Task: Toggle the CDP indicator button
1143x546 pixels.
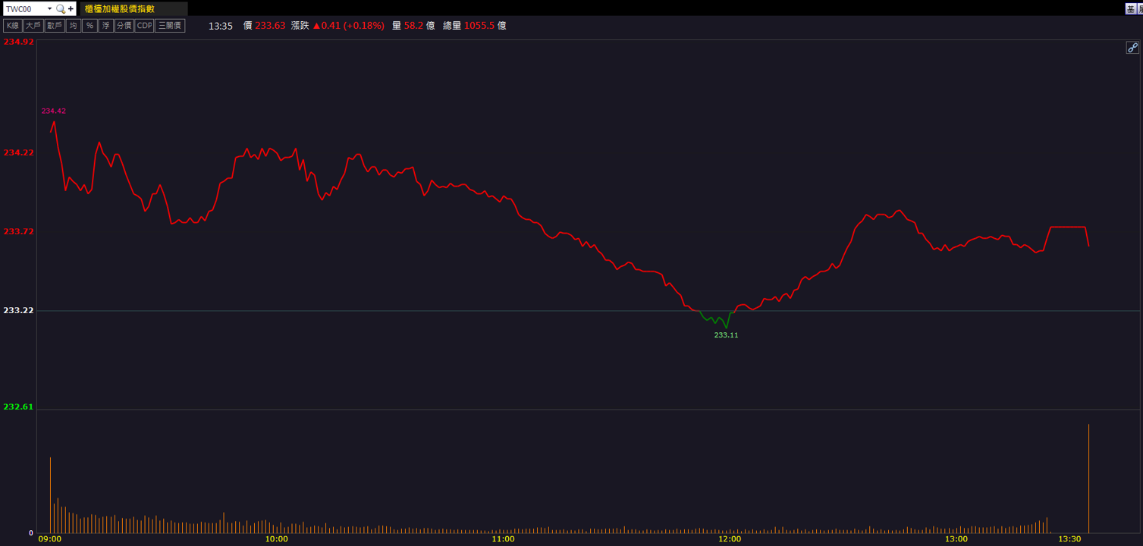Action: (144, 26)
